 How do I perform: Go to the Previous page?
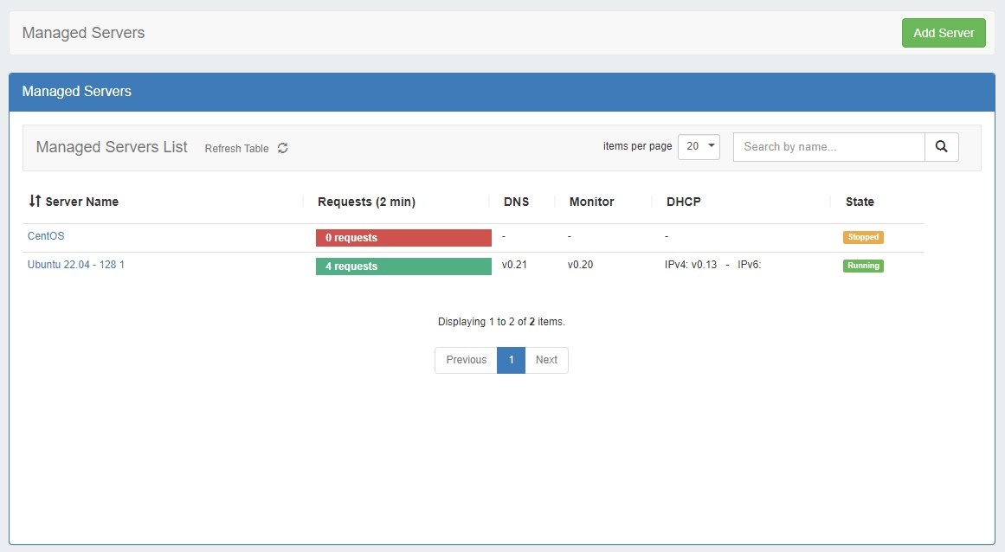[466, 360]
